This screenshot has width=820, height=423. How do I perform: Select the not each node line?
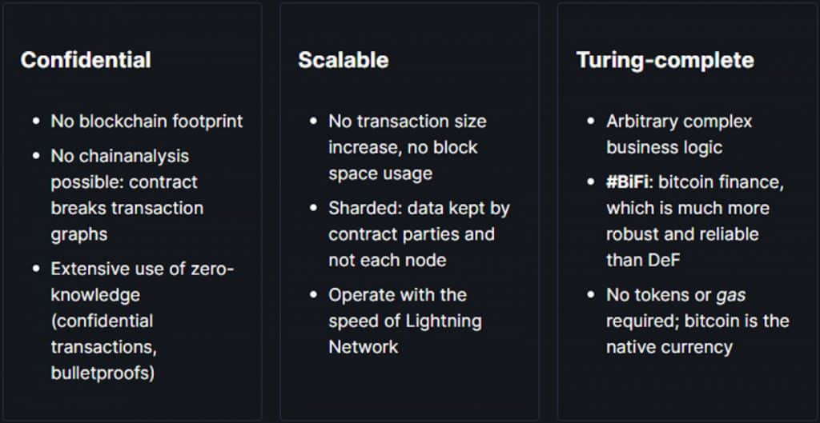[x=387, y=260]
